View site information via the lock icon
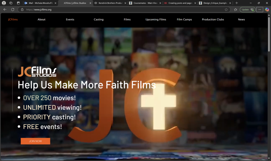This screenshot has height=161, width=271. pyautogui.click(x=22, y=10)
